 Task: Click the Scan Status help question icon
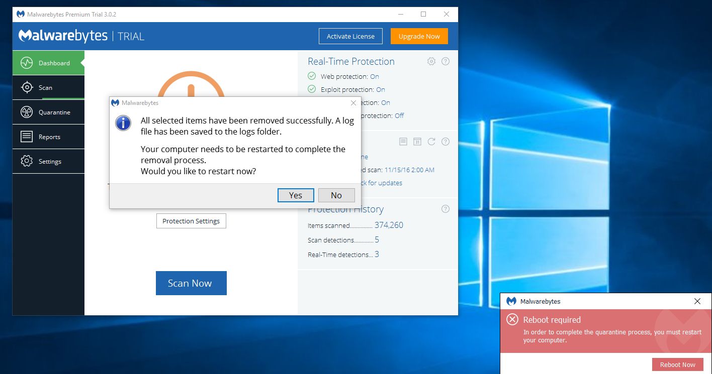(446, 142)
